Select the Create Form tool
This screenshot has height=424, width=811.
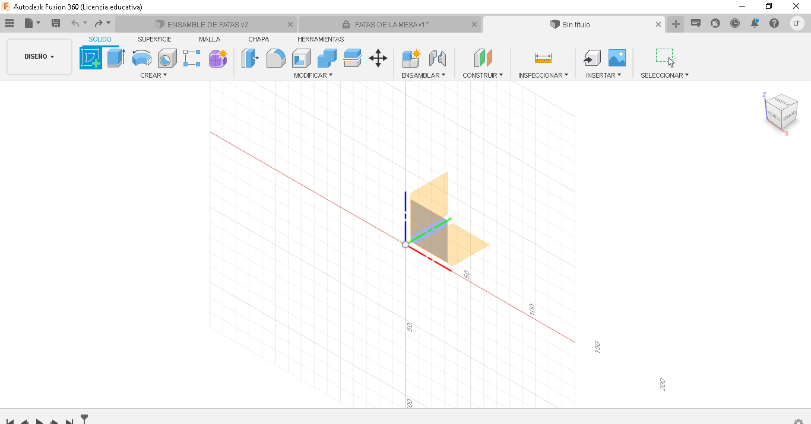pos(218,58)
